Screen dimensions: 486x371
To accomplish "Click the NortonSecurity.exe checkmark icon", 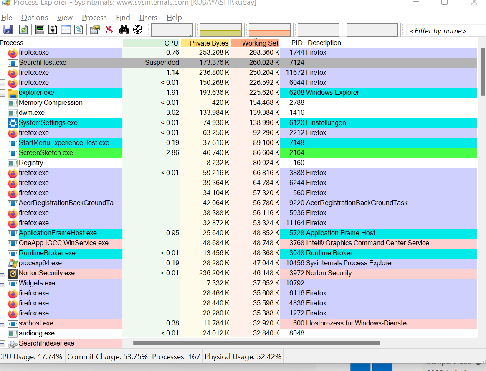I will [13, 274].
